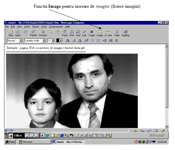
Task: Click the Print toolbar icon
Action: click(72, 33)
